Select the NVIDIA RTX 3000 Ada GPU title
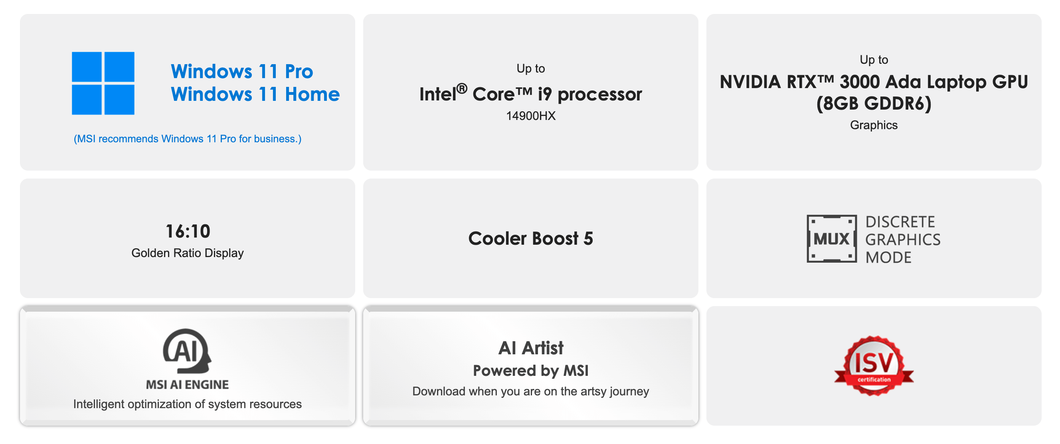1060x444 pixels. pyautogui.click(x=874, y=92)
